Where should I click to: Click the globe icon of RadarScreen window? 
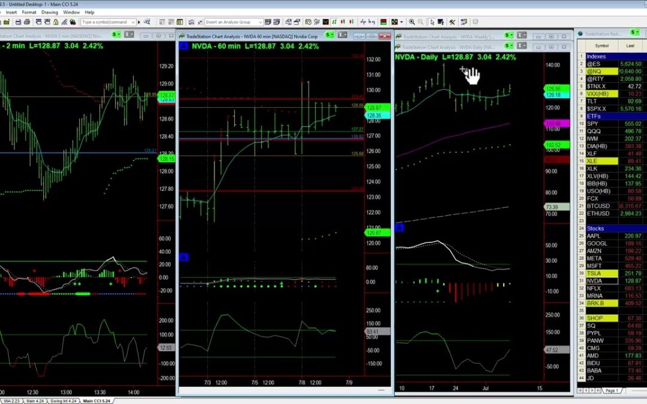[580, 34]
